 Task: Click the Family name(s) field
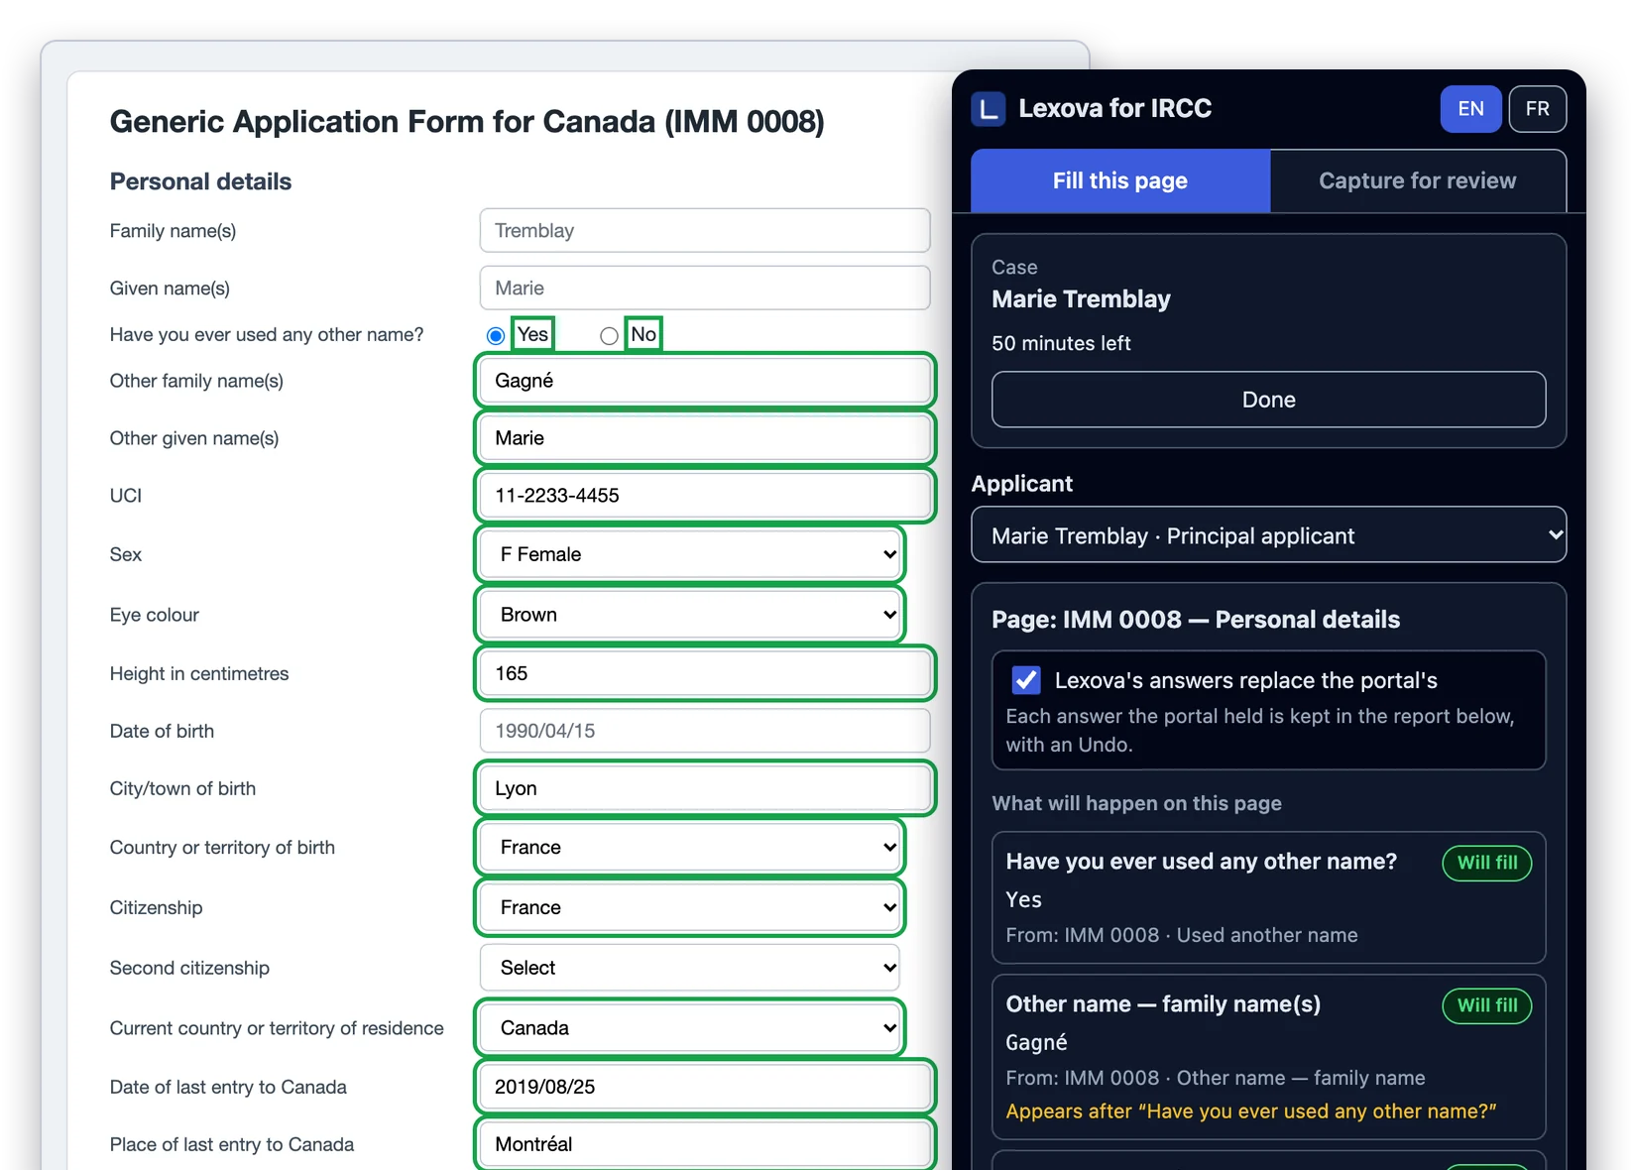[x=705, y=231]
